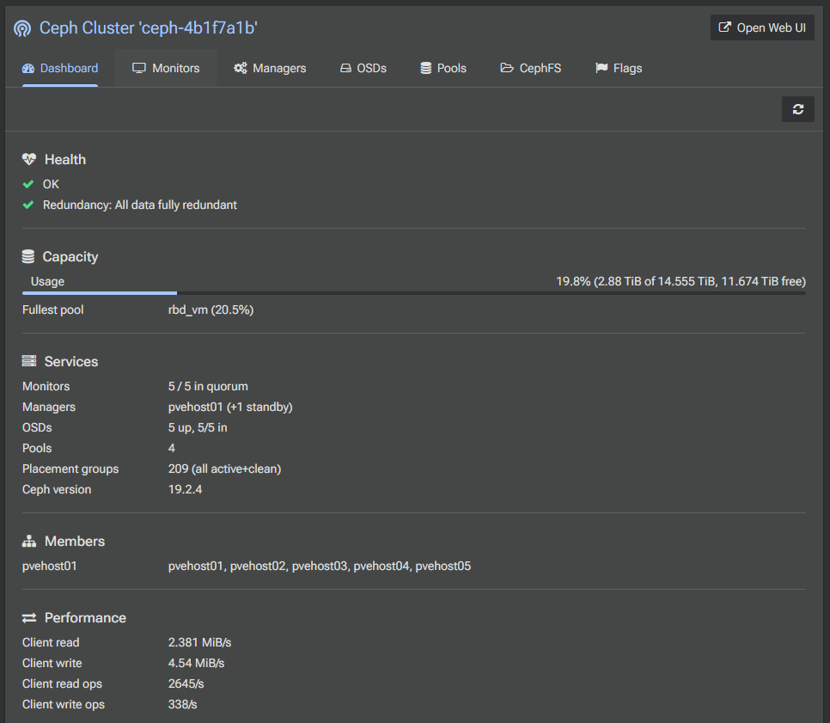Click the Monitors label in Services
Image resolution: width=830 pixels, height=723 pixels.
coord(46,387)
